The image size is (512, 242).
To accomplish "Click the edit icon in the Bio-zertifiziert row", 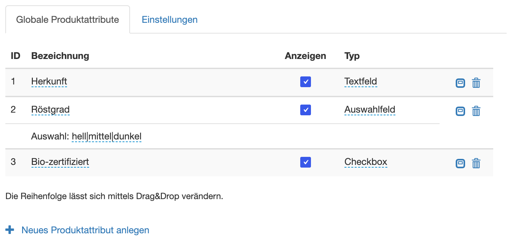I will 460,164.
